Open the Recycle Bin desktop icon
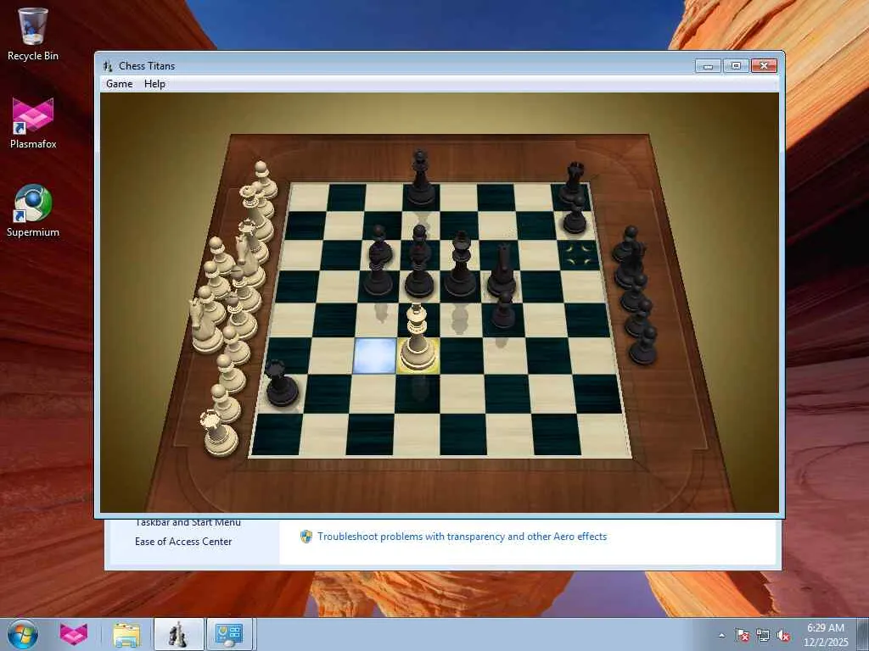Screen dimensions: 869x651 click(33, 34)
